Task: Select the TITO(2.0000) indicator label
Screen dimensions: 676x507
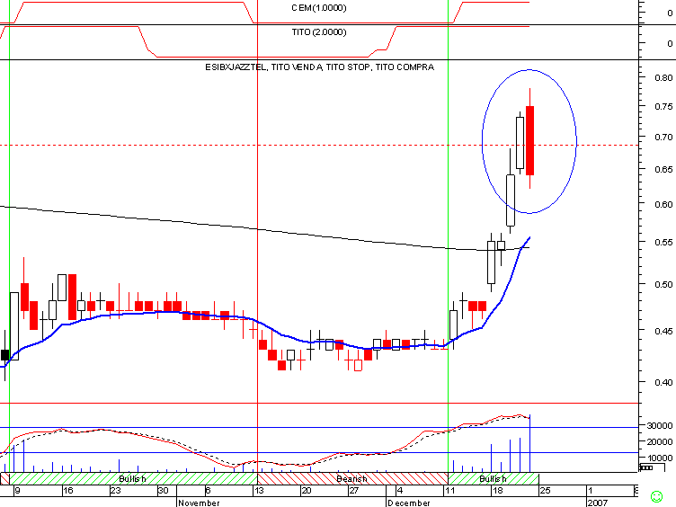Action: point(318,31)
